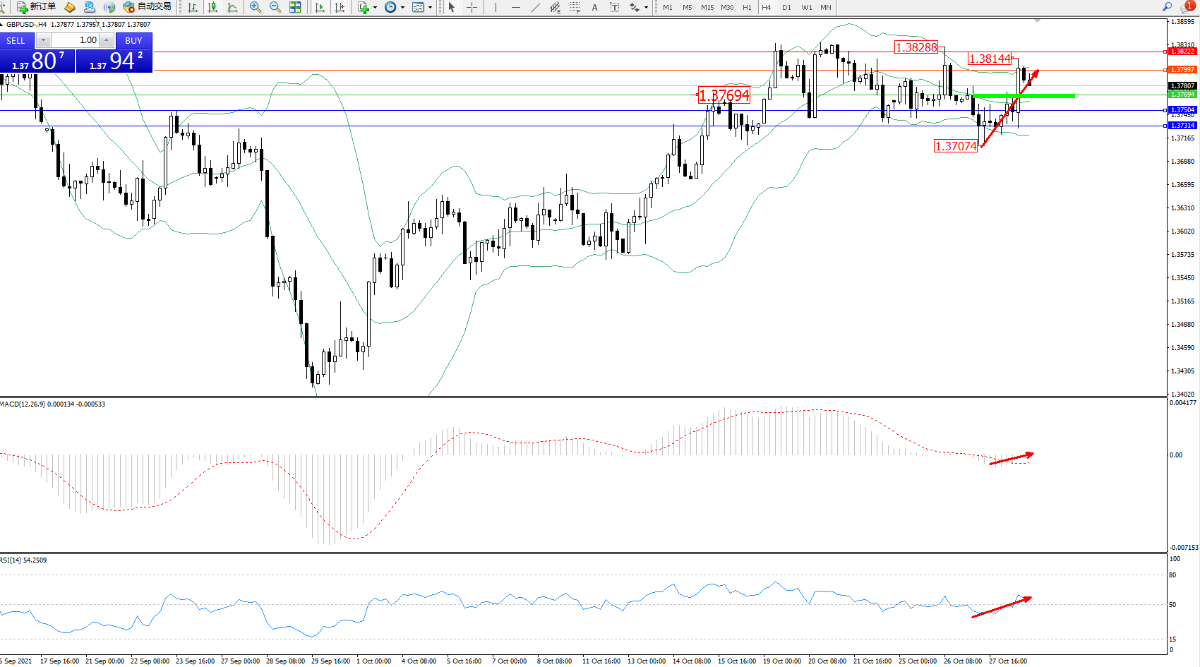The image size is (1200, 667).
Task: Select the trendline drawing tool
Action: click(x=536, y=7)
